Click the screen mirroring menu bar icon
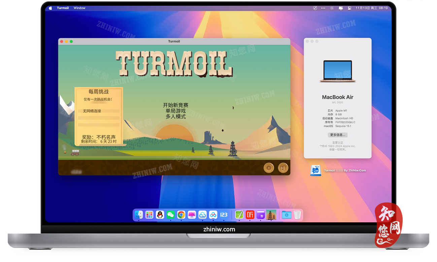The width and height of the screenshot is (437, 262). 341,8
